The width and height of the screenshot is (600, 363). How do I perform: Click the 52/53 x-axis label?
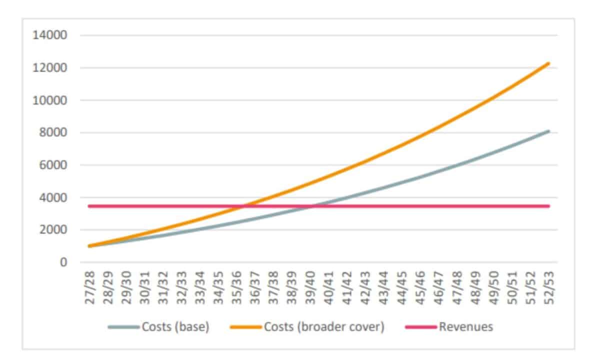[x=549, y=288]
